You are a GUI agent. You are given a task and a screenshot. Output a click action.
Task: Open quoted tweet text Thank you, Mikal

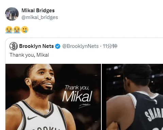[x=29, y=55]
